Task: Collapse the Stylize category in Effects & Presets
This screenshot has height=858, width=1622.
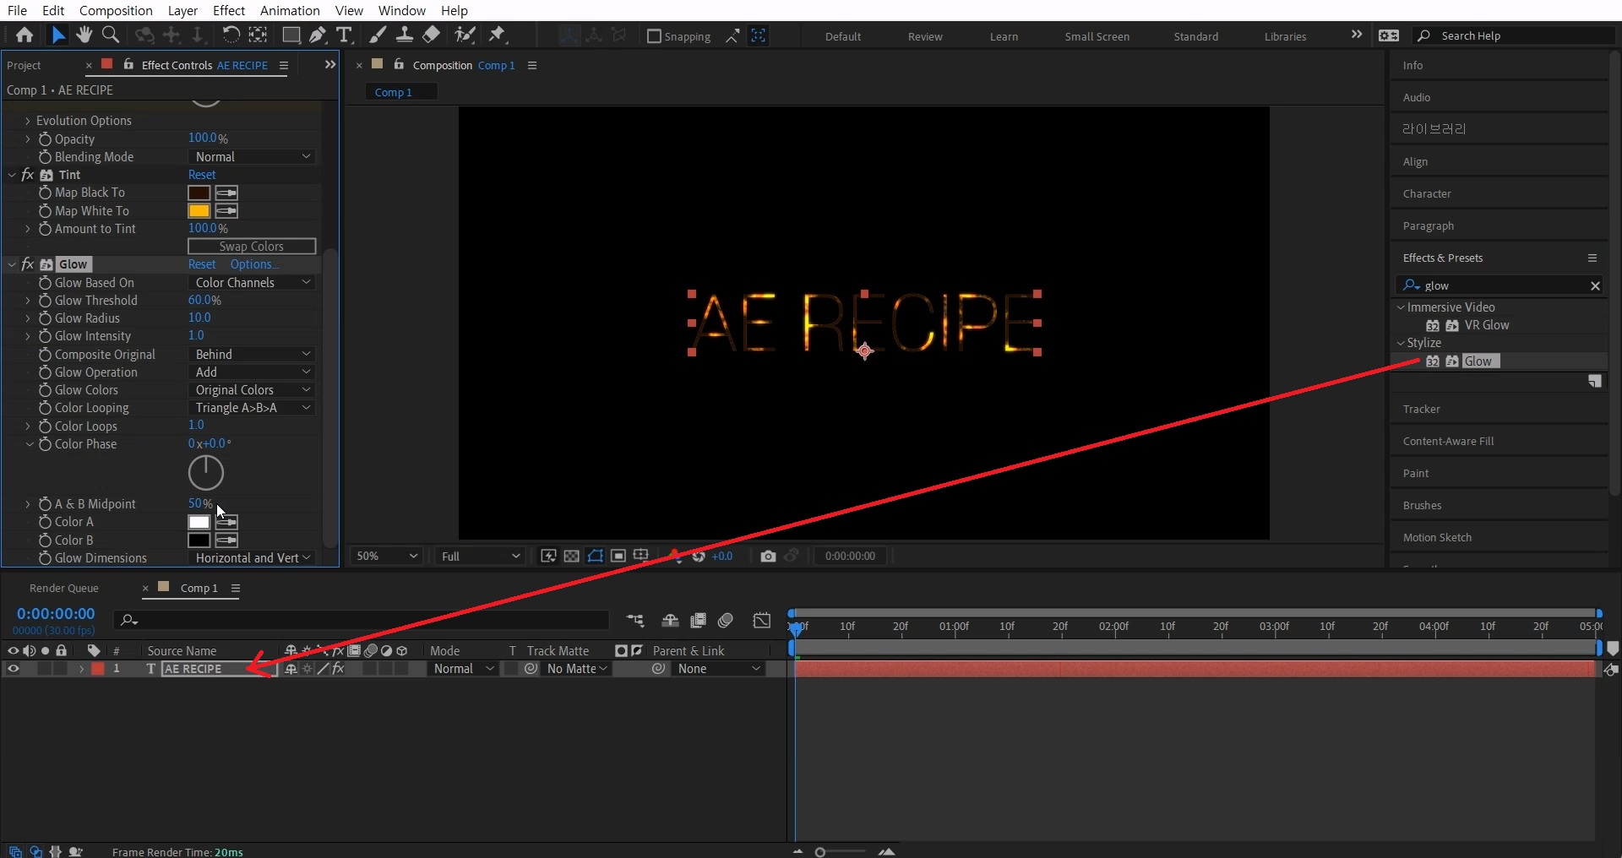Action: (x=1401, y=343)
